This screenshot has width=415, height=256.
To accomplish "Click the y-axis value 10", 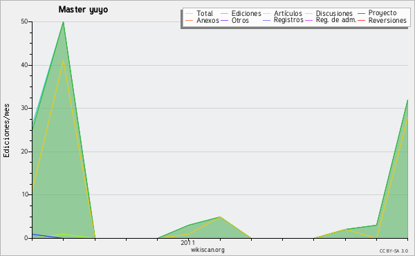I will pos(24,194).
